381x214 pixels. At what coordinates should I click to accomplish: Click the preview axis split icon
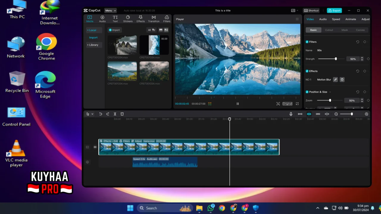click(327, 114)
